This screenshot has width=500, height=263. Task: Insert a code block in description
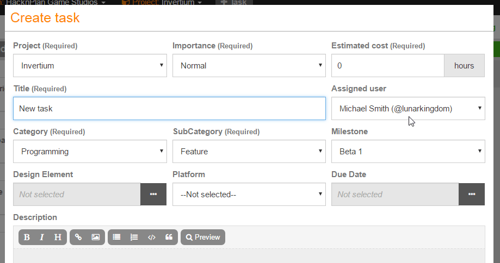point(152,237)
